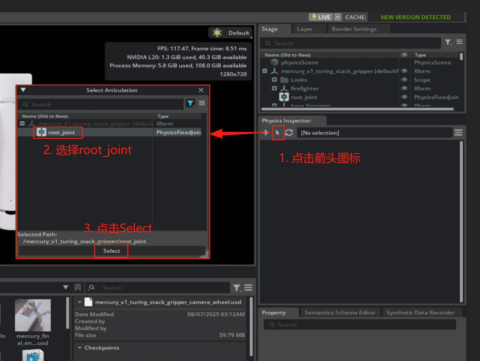Viewport: 480px width, 361px height.
Task: Click the Stage 'Name (Old to New)' column header
Action: (288, 55)
